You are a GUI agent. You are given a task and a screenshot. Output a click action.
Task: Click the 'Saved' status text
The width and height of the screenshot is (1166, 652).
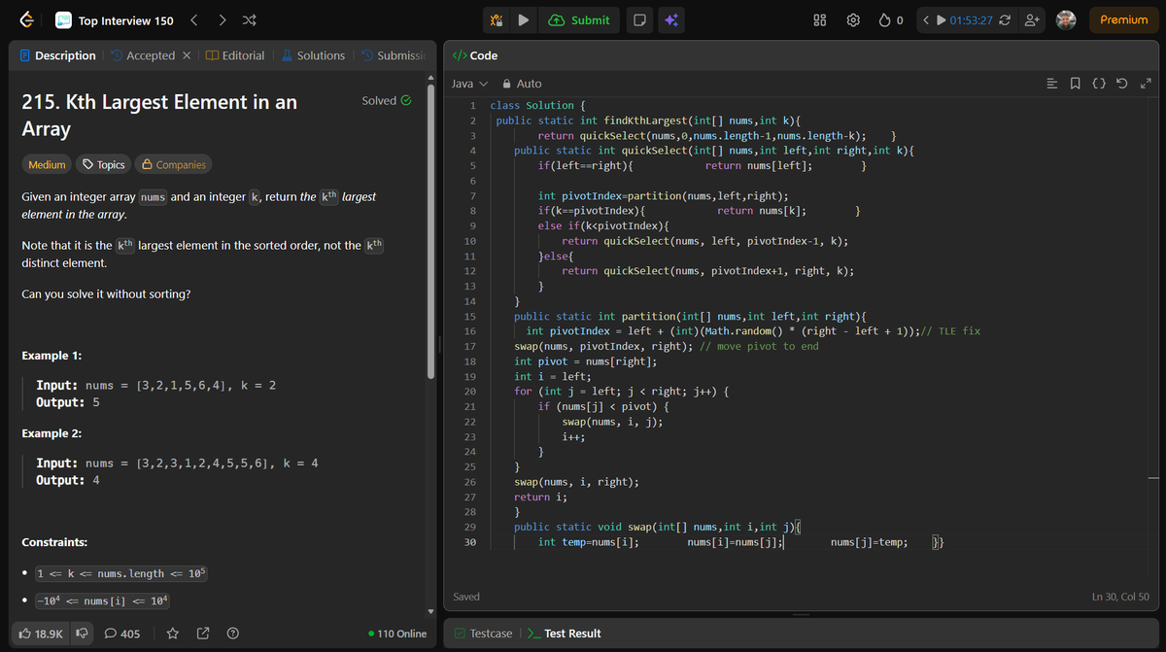tap(466, 597)
